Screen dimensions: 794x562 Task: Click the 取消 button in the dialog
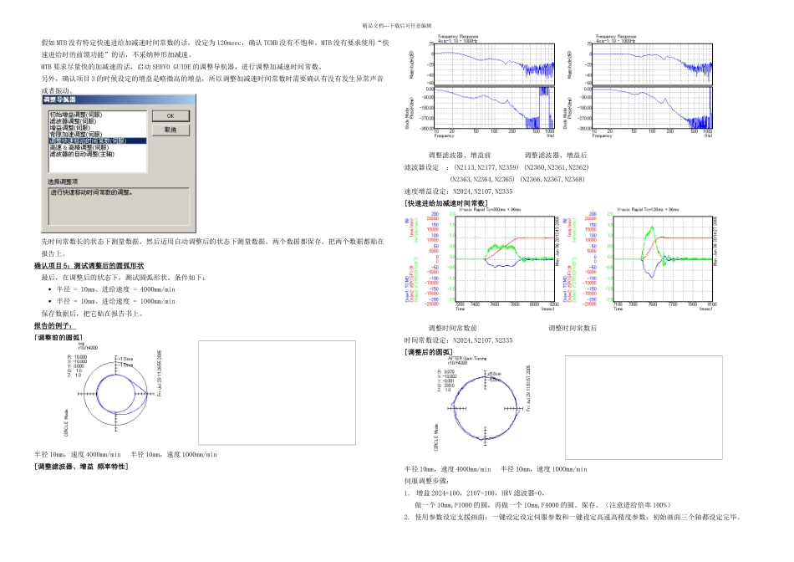171,130
